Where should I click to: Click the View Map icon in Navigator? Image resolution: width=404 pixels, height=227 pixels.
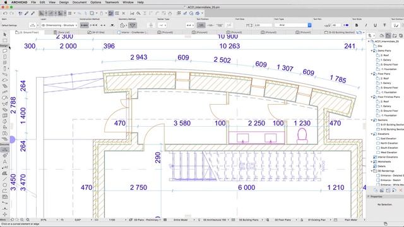click(x=388, y=35)
